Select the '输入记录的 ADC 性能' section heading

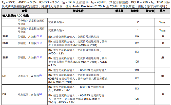[x=15, y=16]
